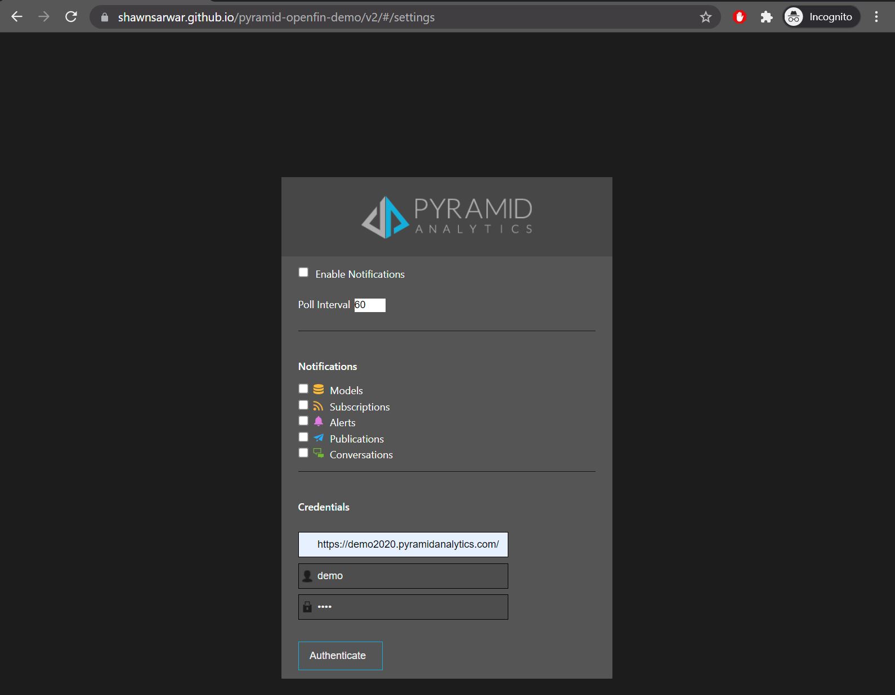This screenshot has height=695, width=895.
Task: Bookmark this page with the star icon
Action: 706,17
